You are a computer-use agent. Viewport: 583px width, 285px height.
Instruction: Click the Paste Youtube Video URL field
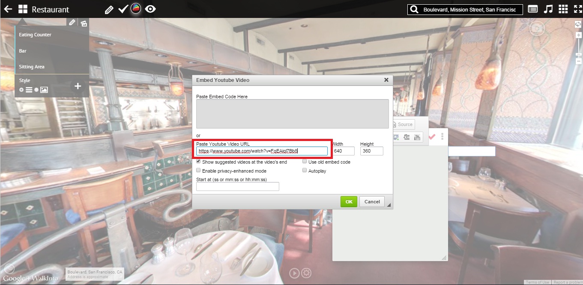(x=262, y=151)
